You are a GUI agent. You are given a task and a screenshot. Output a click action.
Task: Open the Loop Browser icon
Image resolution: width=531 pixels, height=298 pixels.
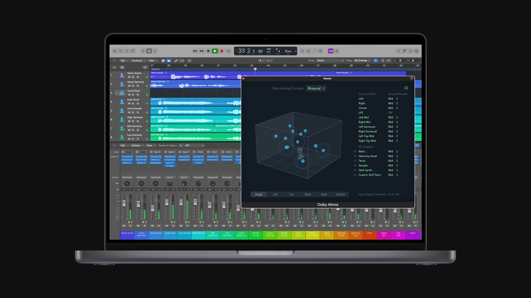click(410, 51)
